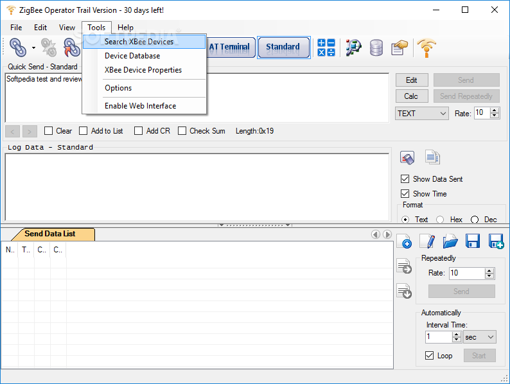Screen dimensions: 510x384
Task: Decrease Quick Send Rate with down arrow
Action: pyautogui.click(x=495, y=116)
